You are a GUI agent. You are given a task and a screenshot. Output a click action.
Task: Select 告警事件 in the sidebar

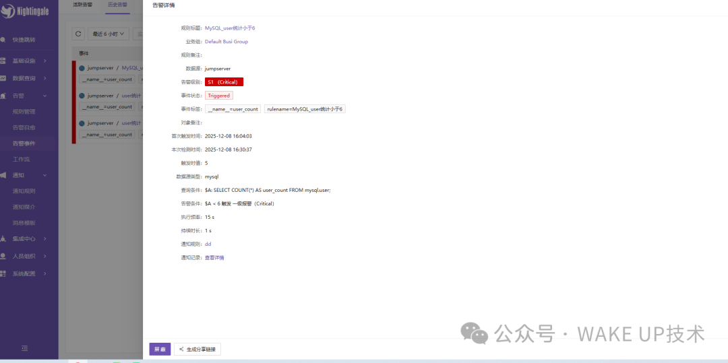24,143
